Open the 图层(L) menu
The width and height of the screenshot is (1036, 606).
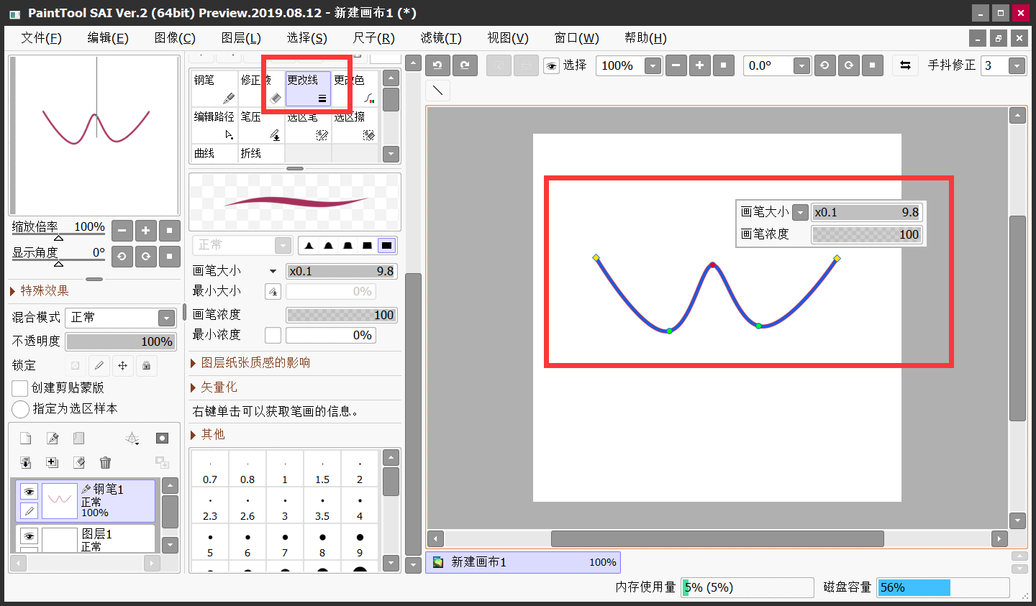click(241, 38)
